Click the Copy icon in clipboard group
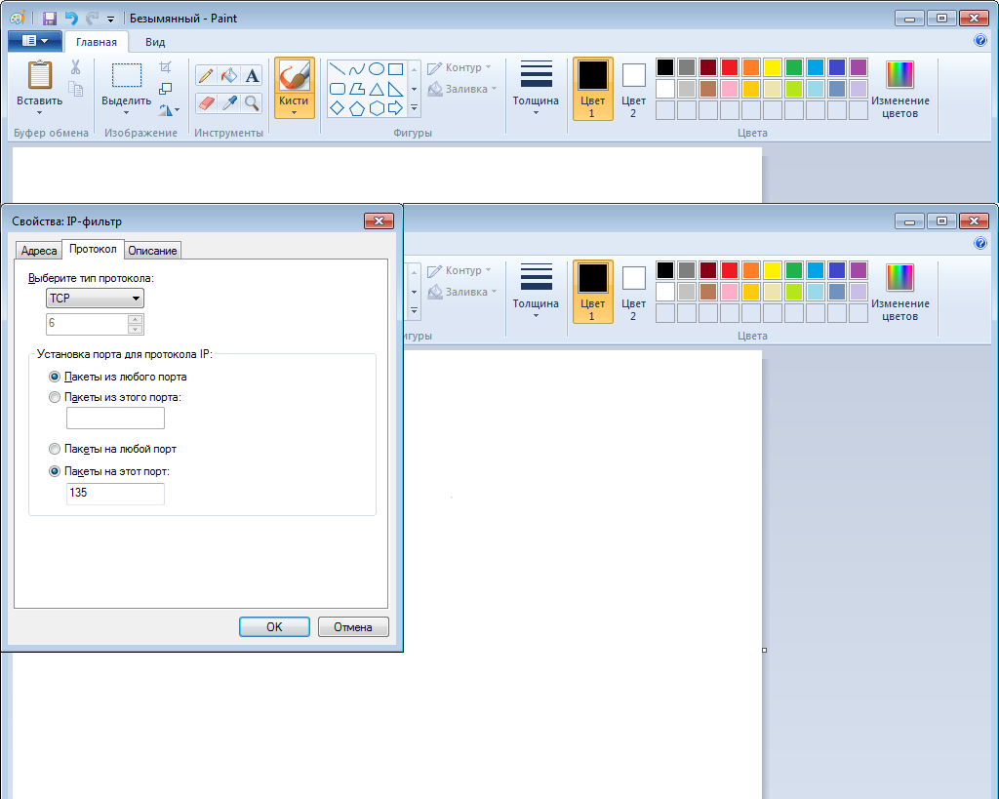Image resolution: width=999 pixels, height=799 pixels. click(x=76, y=89)
